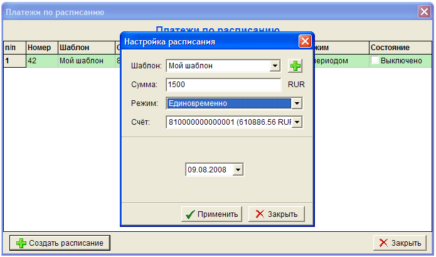Expand the Шаблон dropdown list
The image size is (436, 257).
pyautogui.click(x=275, y=65)
